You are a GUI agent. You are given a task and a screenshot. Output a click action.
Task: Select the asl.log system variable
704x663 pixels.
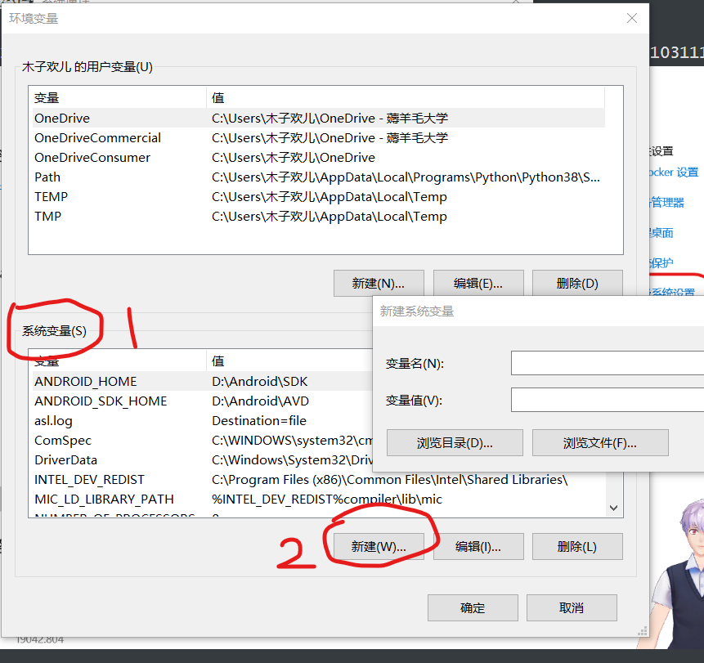click(x=202, y=420)
